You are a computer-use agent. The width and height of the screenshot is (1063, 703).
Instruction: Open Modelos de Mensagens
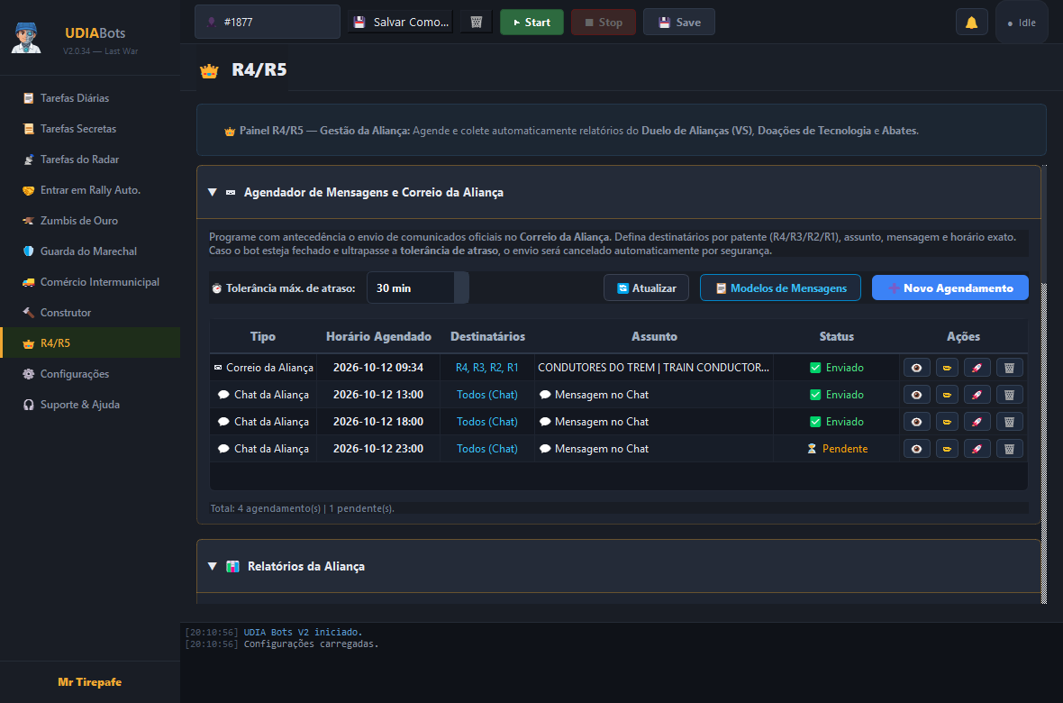[x=780, y=288]
